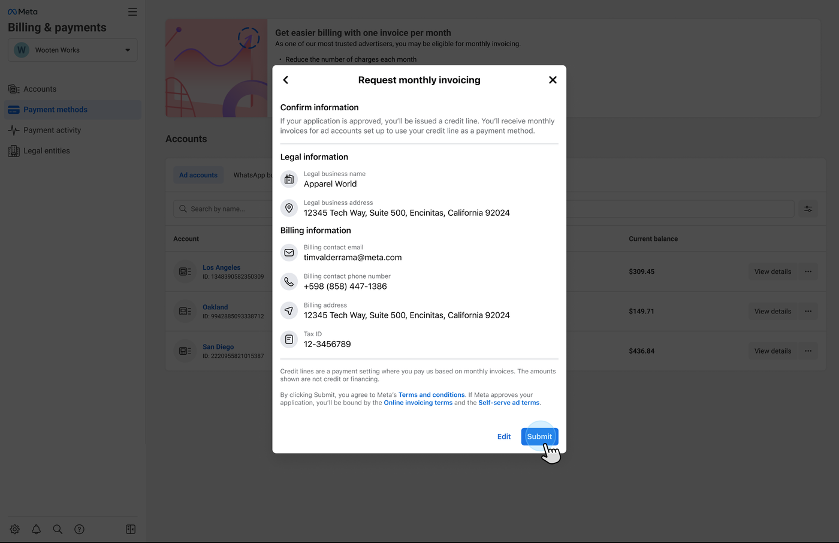Click the Los Angeles account row icon
The height and width of the screenshot is (543, 839).
(x=185, y=271)
